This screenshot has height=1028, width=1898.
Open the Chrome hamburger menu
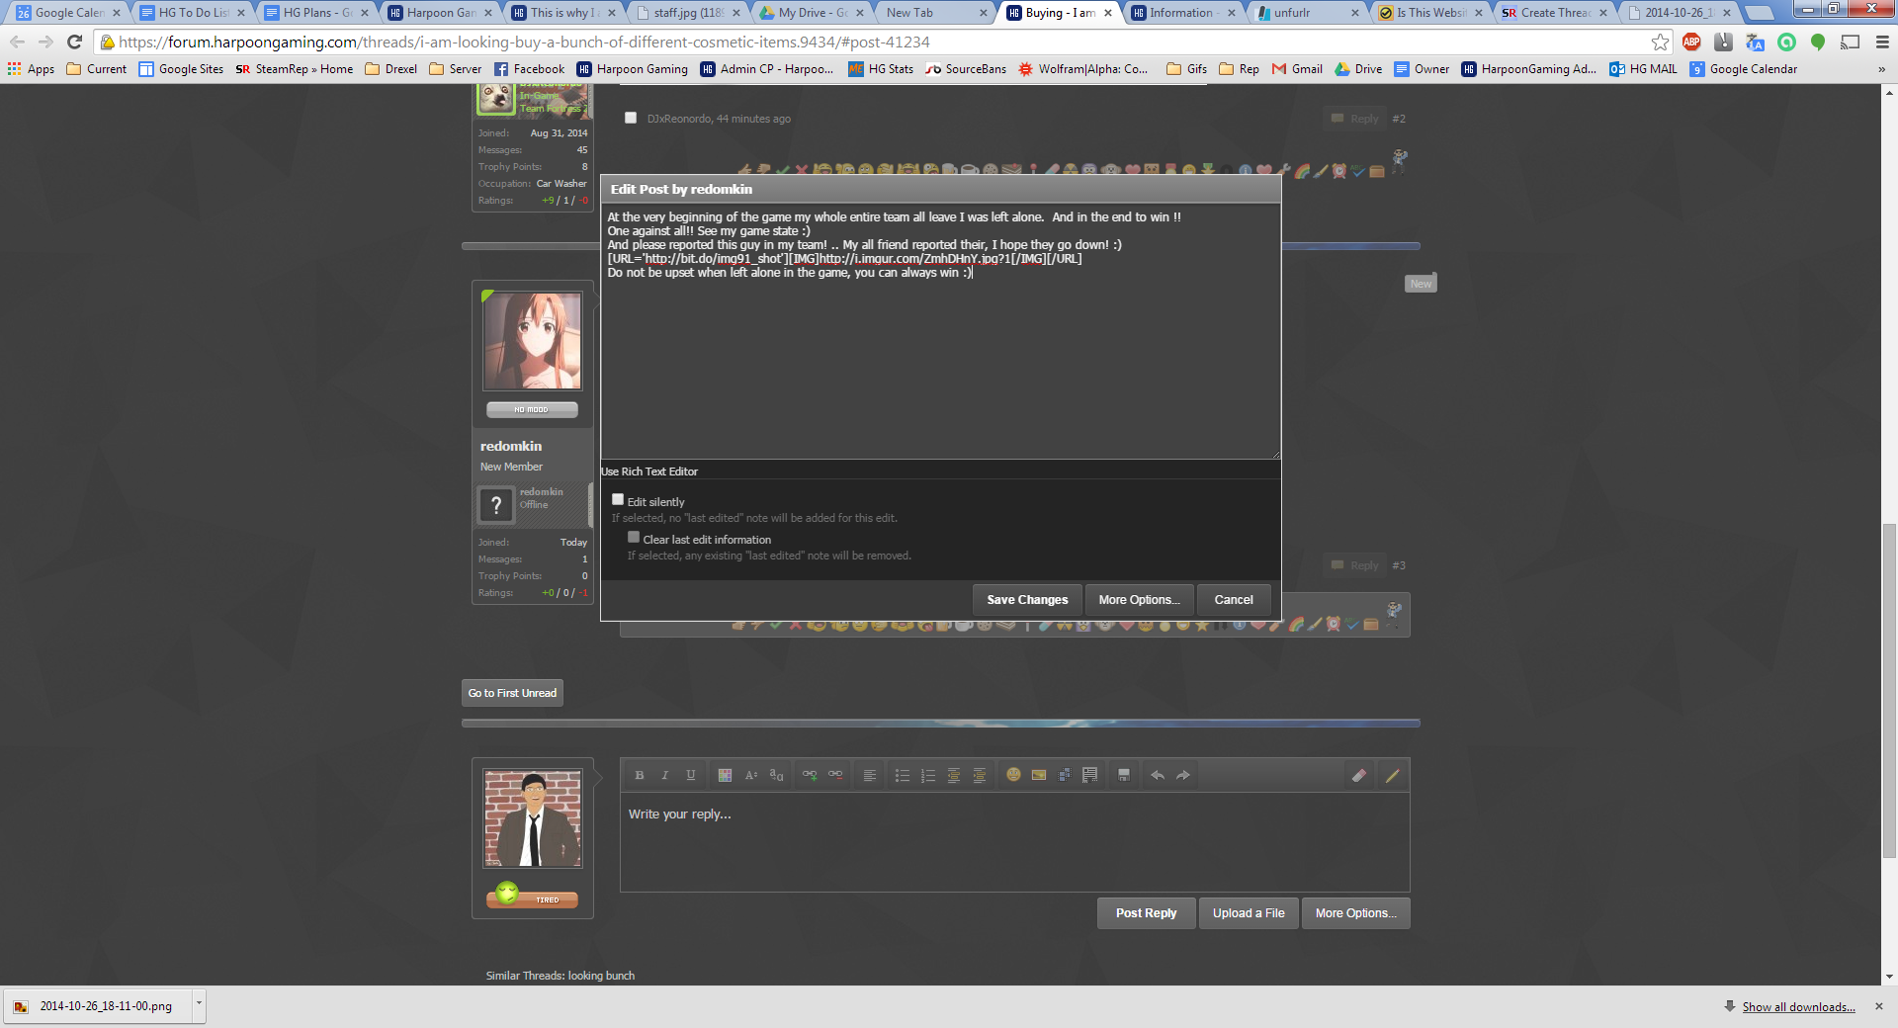(x=1882, y=43)
